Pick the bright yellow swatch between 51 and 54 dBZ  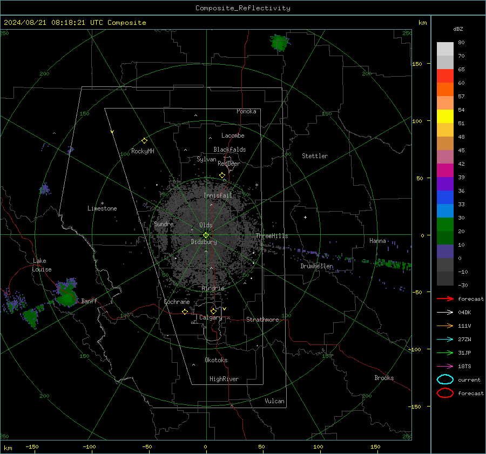click(445, 117)
